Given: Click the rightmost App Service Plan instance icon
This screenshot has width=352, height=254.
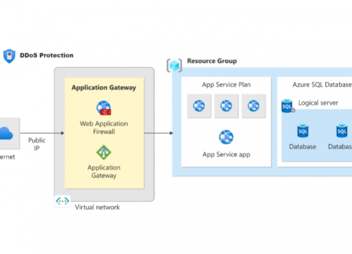Looking at the screenshot, I should tap(253, 106).
